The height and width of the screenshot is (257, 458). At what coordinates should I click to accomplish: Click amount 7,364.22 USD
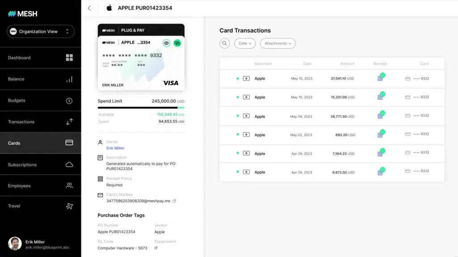pos(343,153)
